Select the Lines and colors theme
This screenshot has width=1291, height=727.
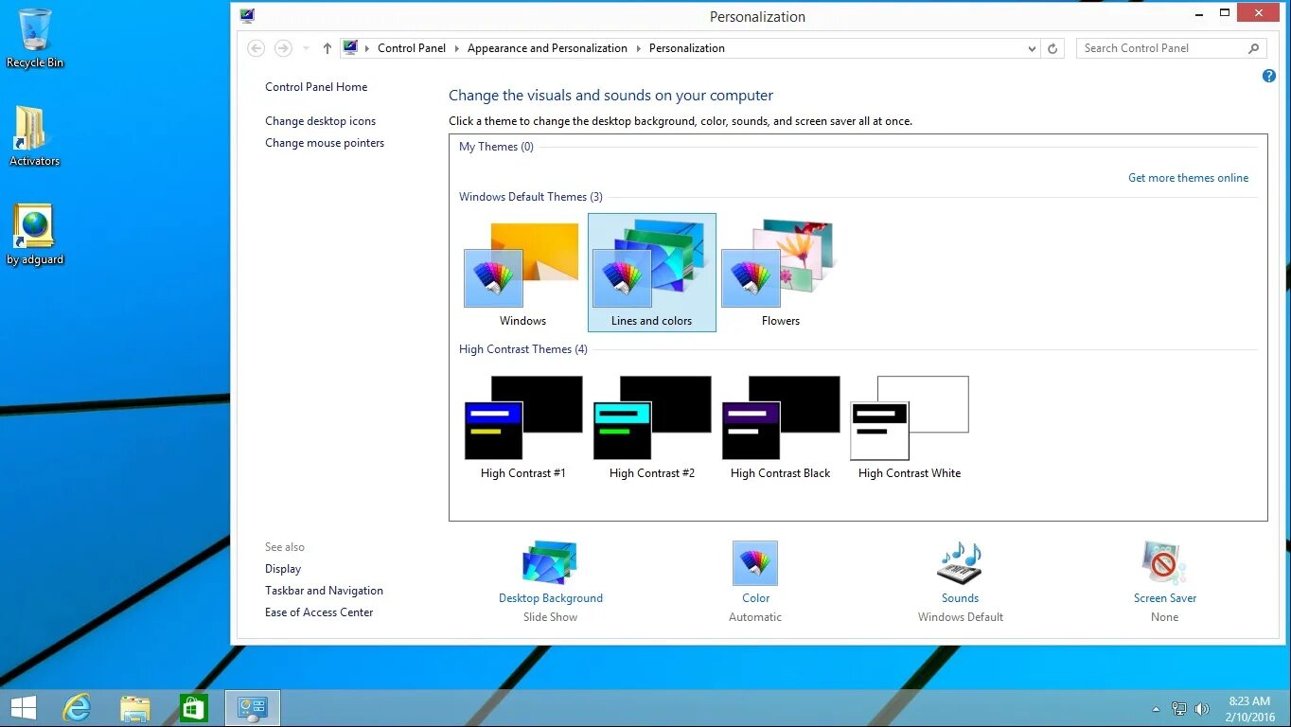[x=651, y=273]
